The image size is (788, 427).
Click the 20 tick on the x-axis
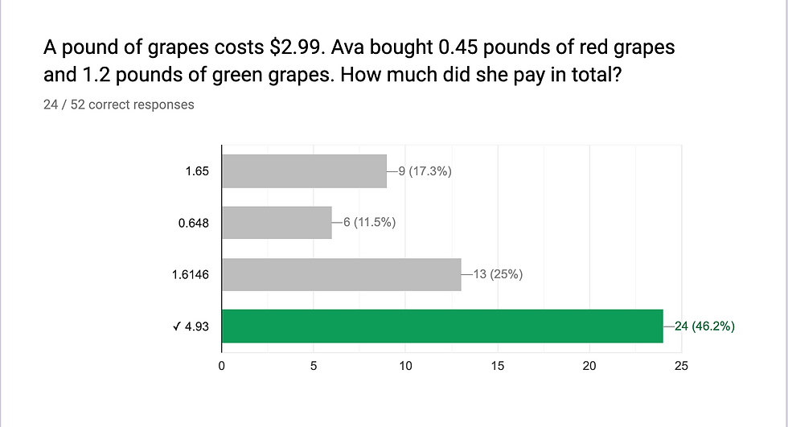pyautogui.click(x=589, y=364)
